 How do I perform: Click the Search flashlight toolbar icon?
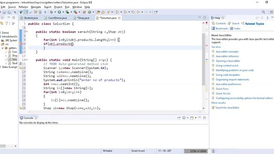[108, 12]
